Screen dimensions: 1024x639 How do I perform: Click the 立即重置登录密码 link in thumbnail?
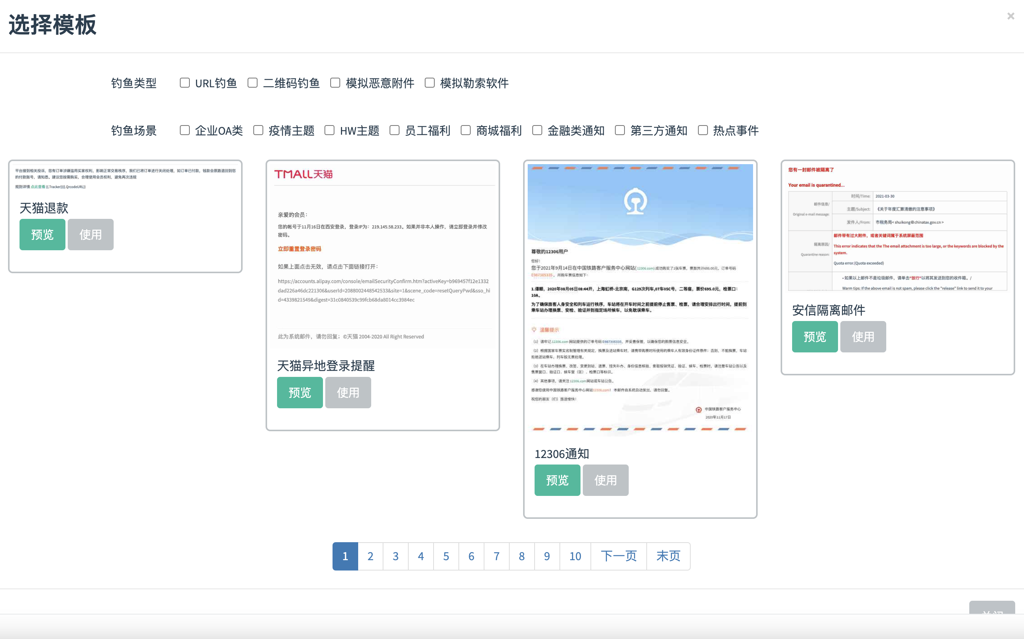(299, 249)
